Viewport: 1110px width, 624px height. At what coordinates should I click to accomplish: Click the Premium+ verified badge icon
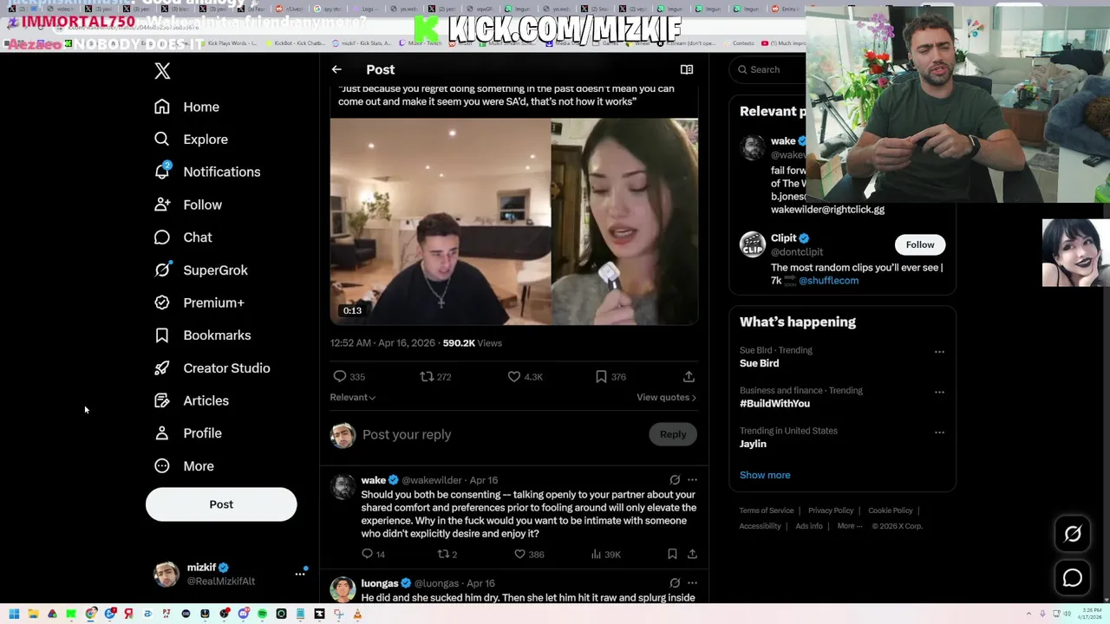[162, 302]
